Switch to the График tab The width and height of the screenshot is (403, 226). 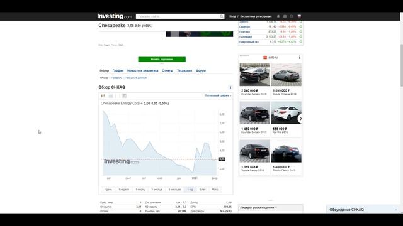click(118, 70)
